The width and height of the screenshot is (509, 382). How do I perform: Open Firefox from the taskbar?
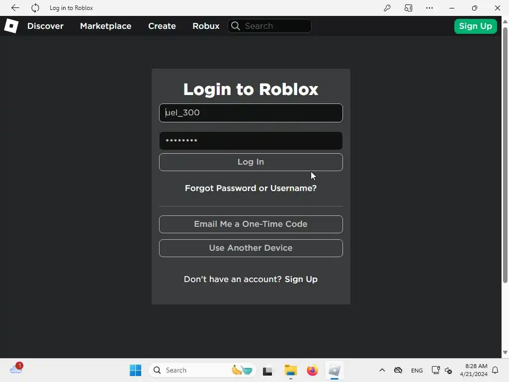pos(312,370)
